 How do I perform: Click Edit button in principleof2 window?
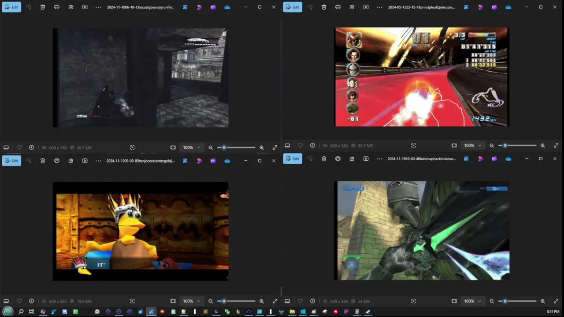[293, 7]
